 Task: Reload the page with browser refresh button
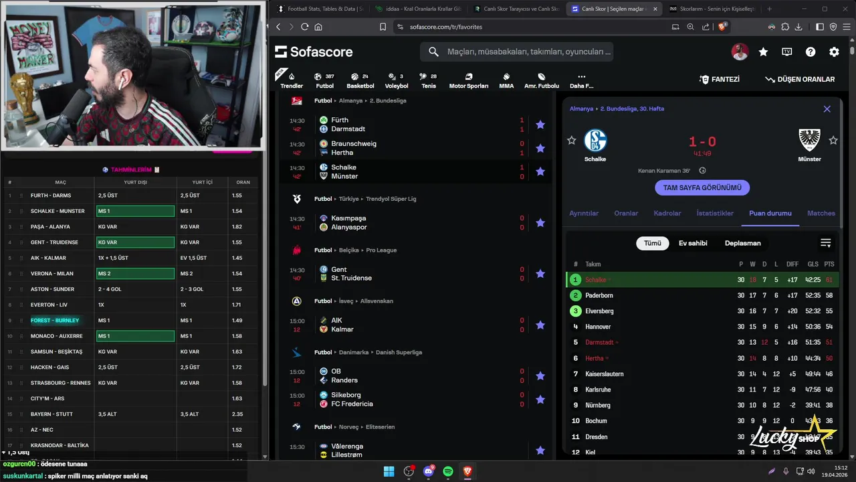(x=304, y=27)
